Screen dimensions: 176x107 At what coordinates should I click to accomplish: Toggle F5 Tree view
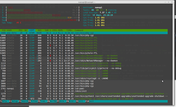[x=43, y=101]
